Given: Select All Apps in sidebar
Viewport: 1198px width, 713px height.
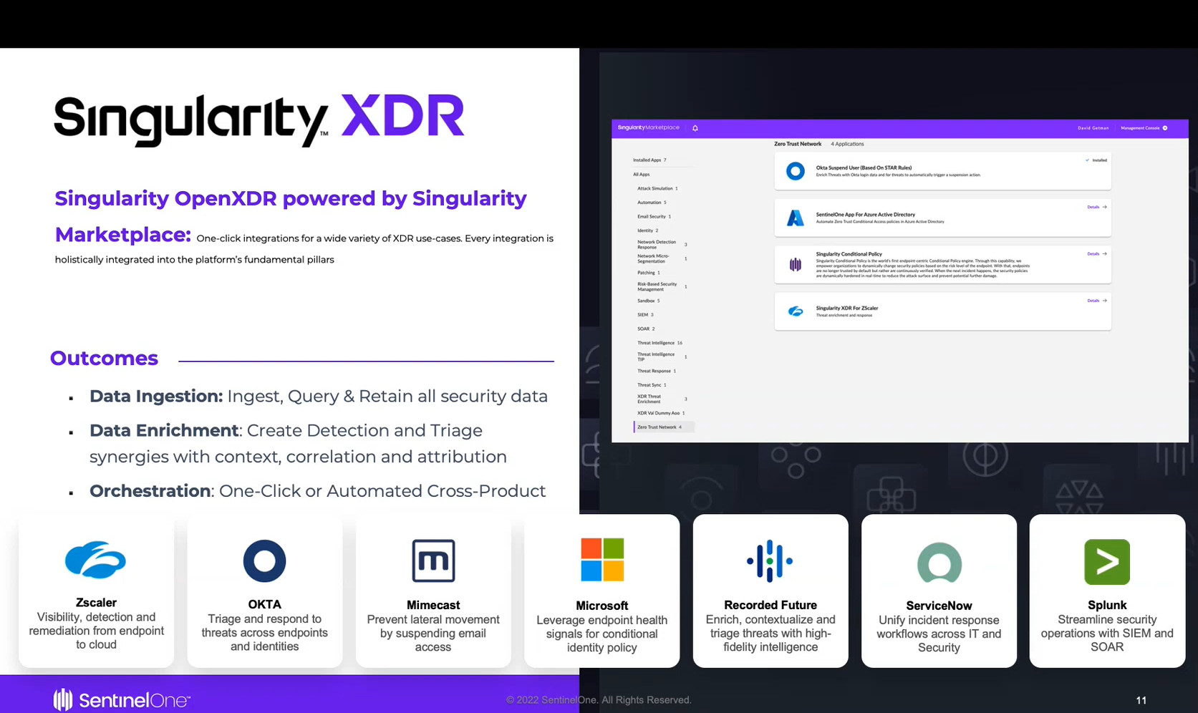Looking at the screenshot, I should 641,174.
